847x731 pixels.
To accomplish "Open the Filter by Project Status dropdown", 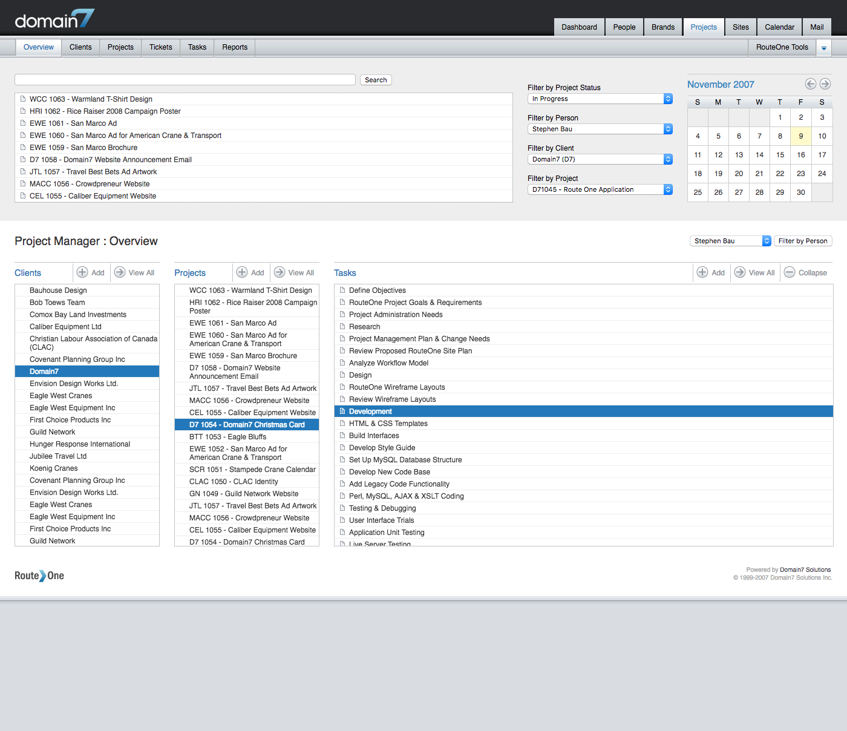I will click(x=600, y=99).
